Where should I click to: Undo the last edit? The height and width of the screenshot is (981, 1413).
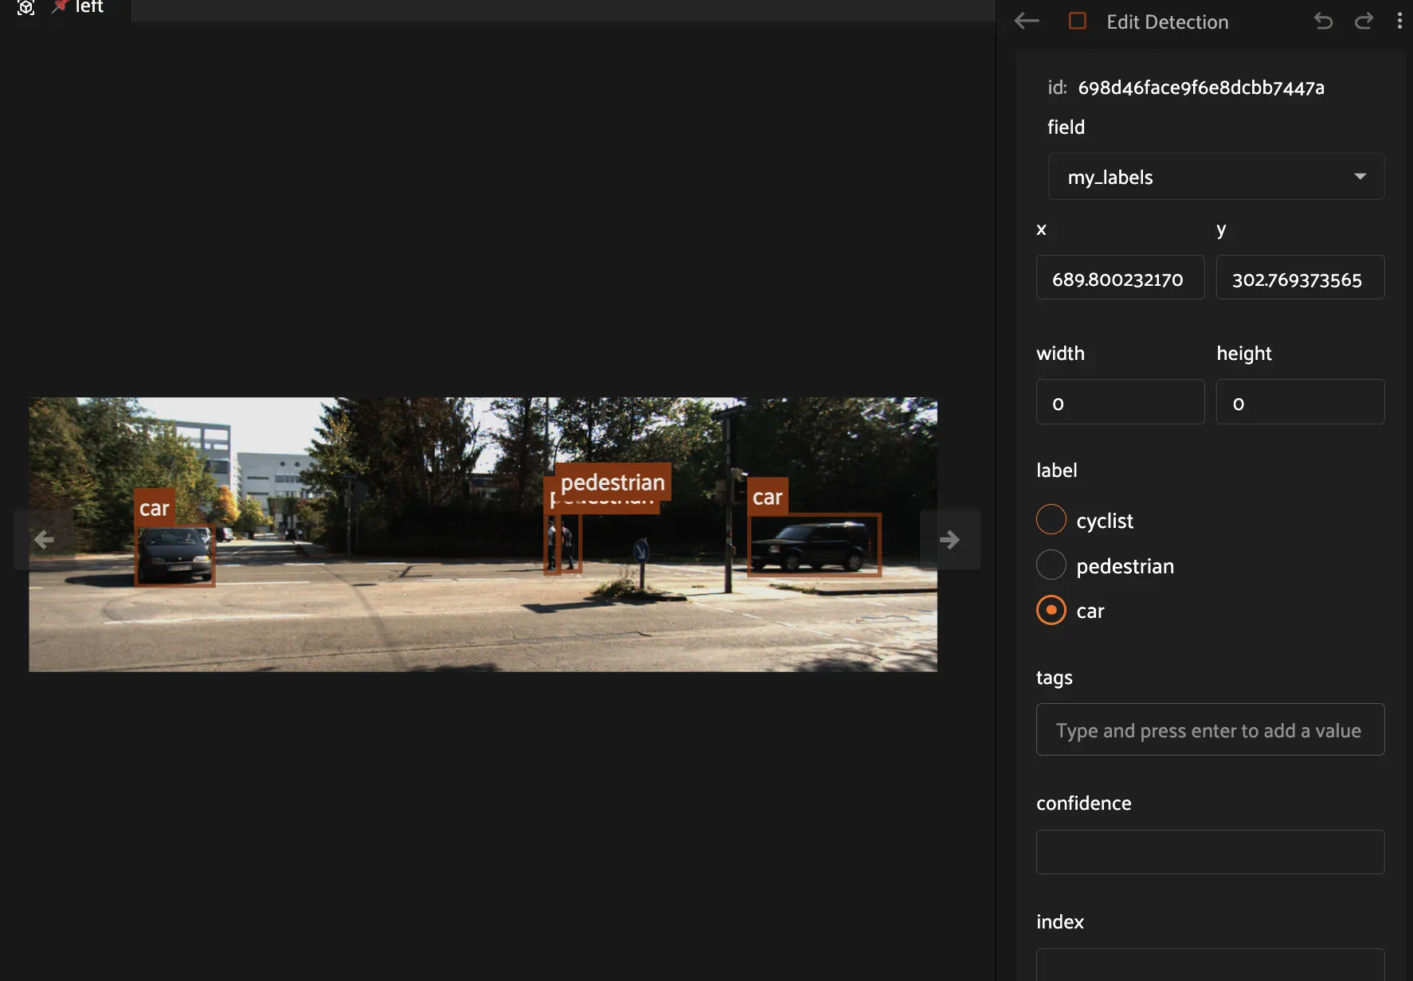(1323, 21)
